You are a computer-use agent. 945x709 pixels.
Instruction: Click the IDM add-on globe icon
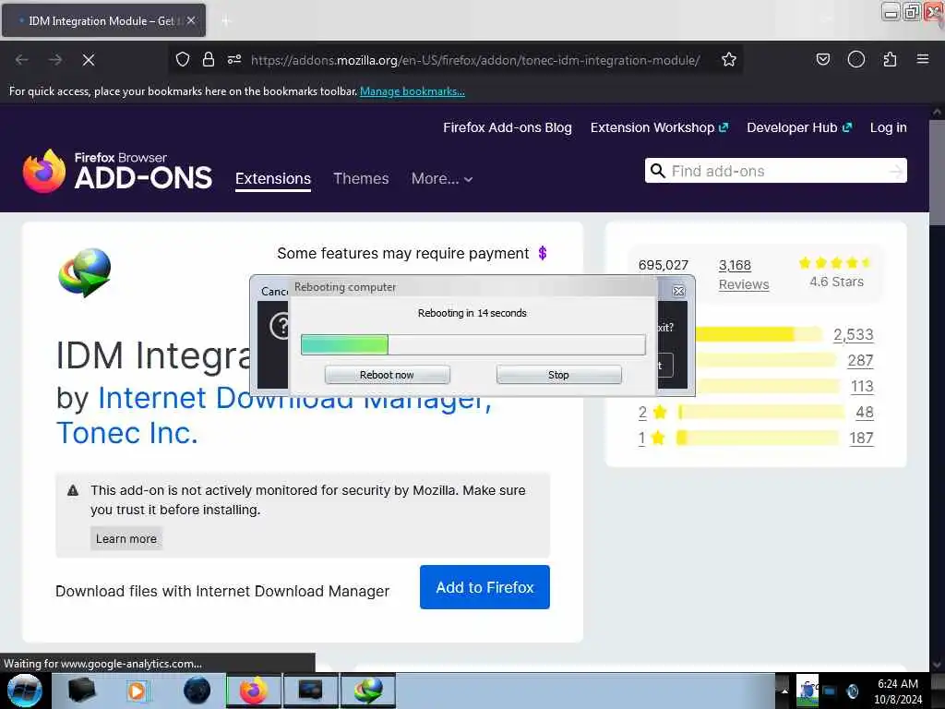(x=84, y=272)
